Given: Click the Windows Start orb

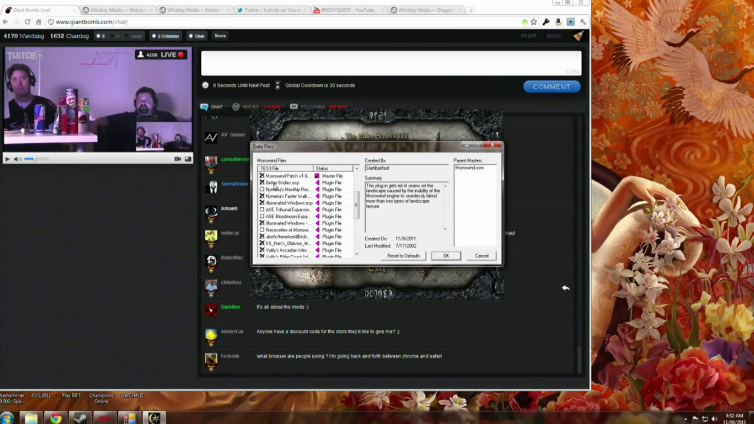Looking at the screenshot, I should pos(8,419).
